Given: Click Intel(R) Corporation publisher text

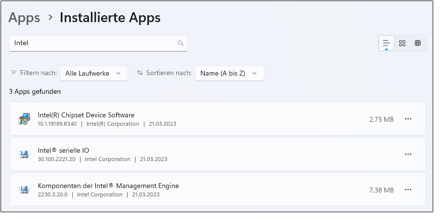Looking at the screenshot, I should 112,124.
